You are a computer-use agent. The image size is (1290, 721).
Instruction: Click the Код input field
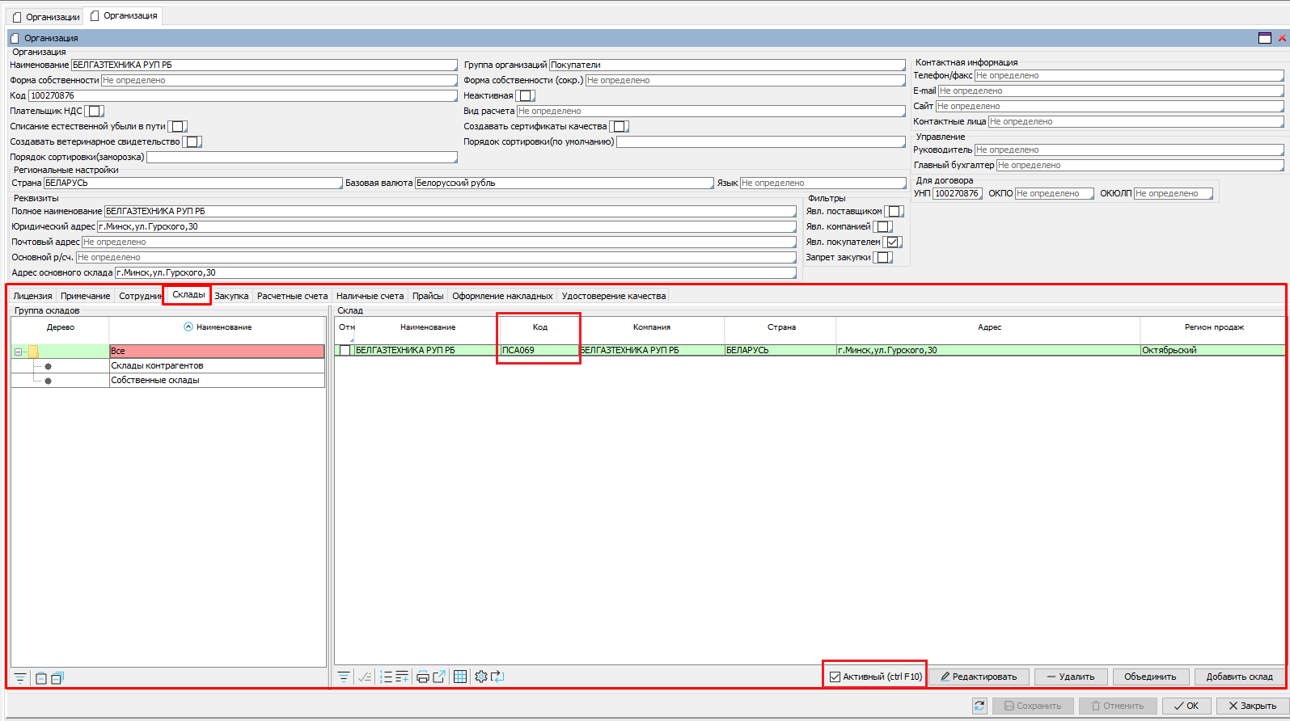pos(243,95)
